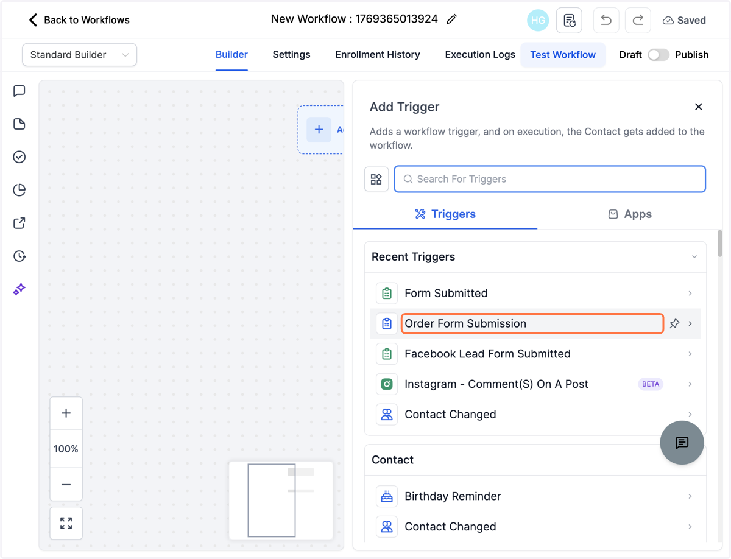Toggle the Draft/Publish switch
This screenshot has width=731, height=559.
(x=659, y=55)
